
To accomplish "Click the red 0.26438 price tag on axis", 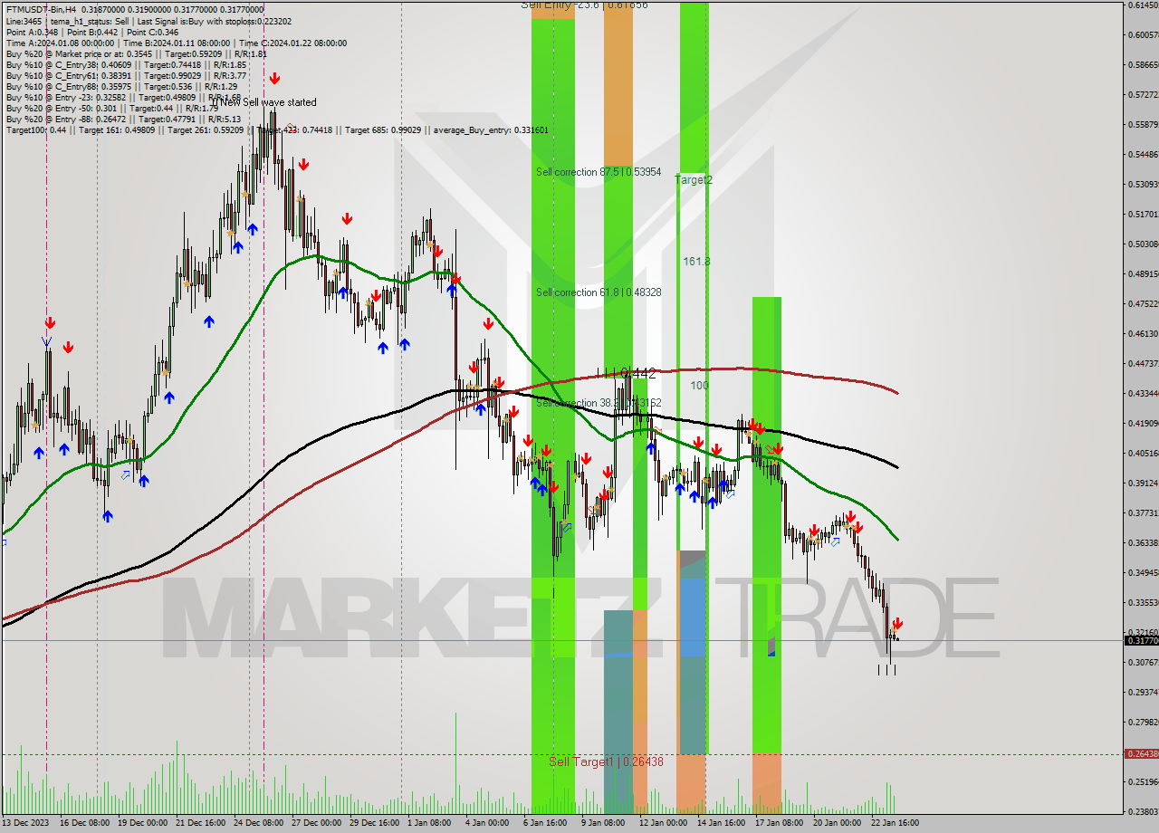I will pyautogui.click(x=1141, y=753).
